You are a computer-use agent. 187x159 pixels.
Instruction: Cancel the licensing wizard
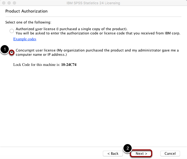170,153
